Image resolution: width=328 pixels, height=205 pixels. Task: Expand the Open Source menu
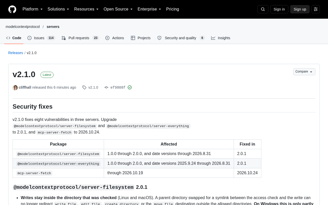click(118, 9)
